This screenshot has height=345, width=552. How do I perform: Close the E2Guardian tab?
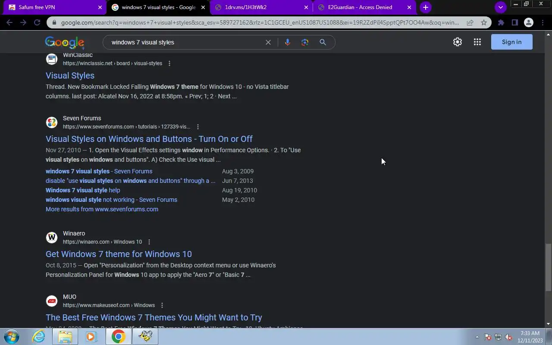coord(409,7)
